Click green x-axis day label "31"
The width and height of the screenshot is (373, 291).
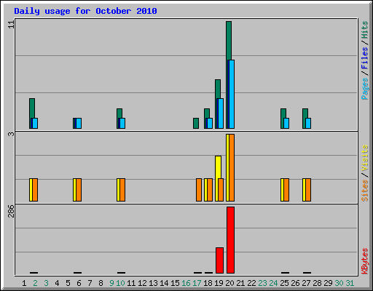pos(350,283)
